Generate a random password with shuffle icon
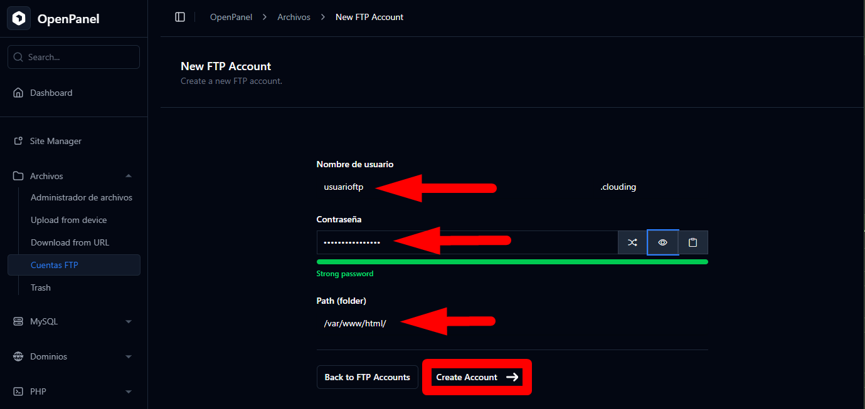This screenshot has height=409, width=865. coord(632,242)
